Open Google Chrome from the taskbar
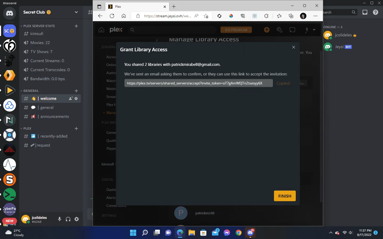This screenshot has height=239, width=383. [x=239, y=233]
